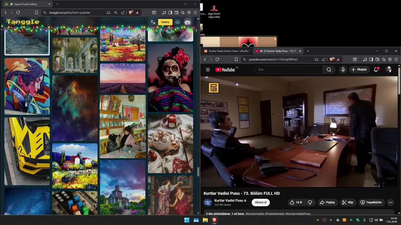
Task: Open a new tab in YouTube window
Action: click(308, 51)
